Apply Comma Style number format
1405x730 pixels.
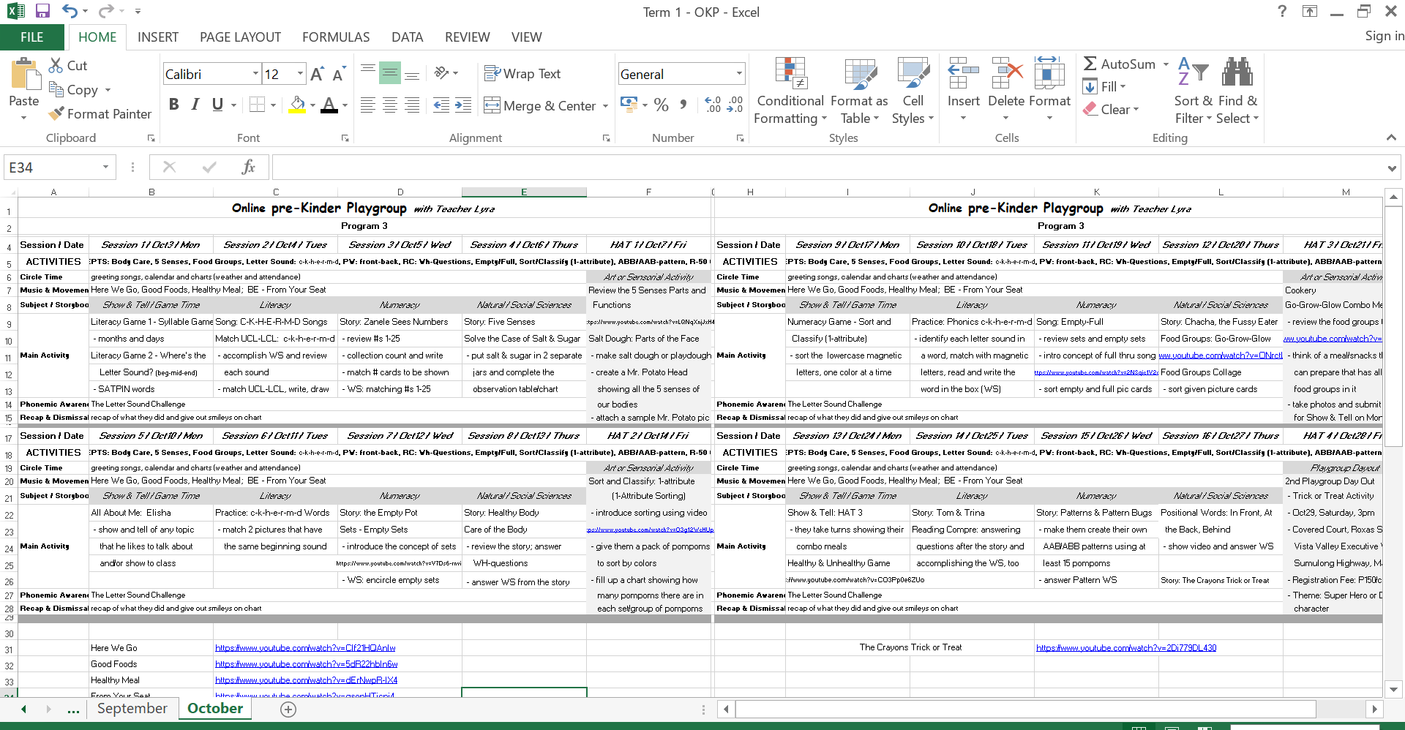point(683,105)
